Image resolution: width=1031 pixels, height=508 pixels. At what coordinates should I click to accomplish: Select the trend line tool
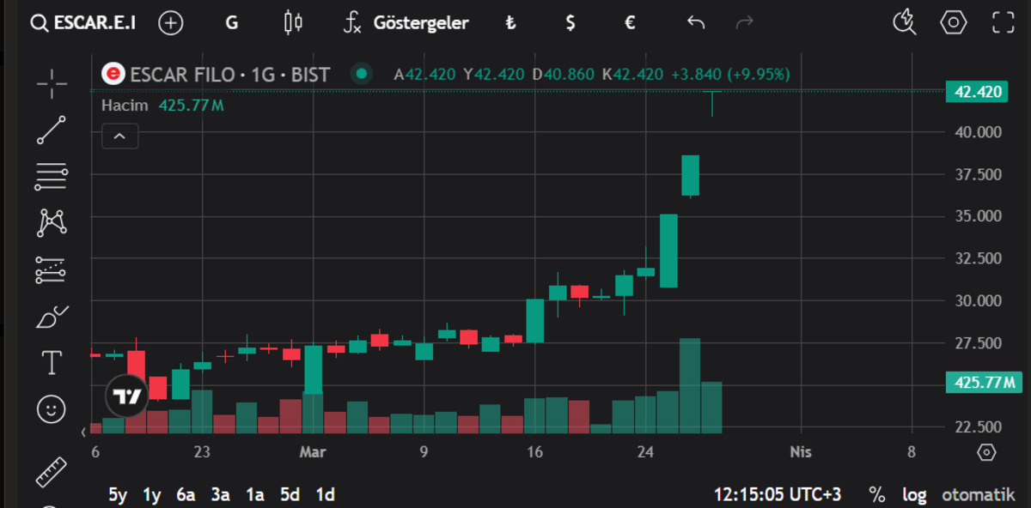52,130
